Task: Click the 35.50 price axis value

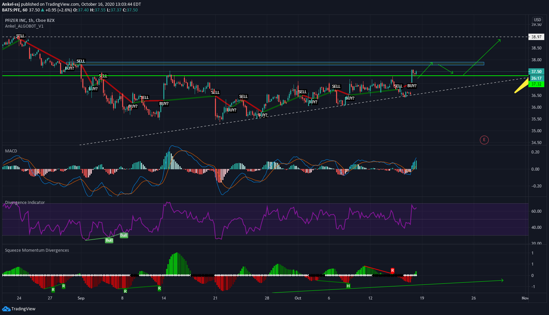Action: point(537,119)
